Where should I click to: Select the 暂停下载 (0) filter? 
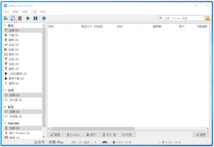point(23,79)
